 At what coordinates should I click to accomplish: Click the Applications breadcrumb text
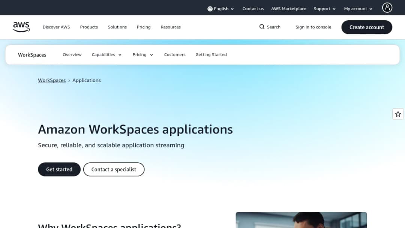click(x=87, y=80)
